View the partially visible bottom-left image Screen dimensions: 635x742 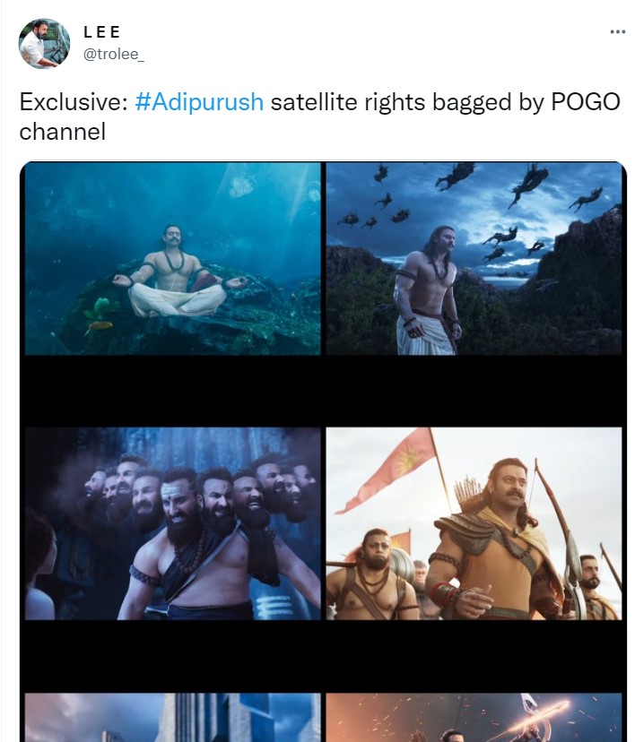173,718
